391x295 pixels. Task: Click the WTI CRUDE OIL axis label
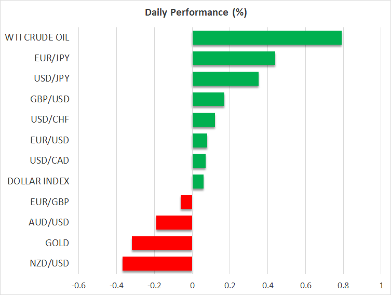pos(37,38)
